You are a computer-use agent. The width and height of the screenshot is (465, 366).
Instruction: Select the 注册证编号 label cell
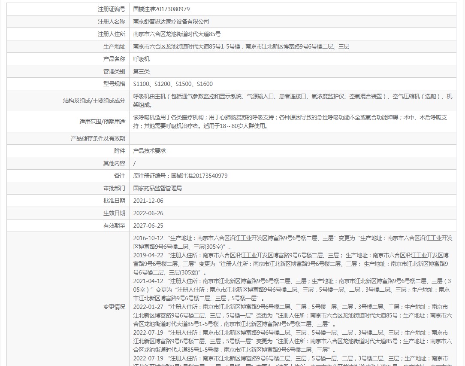[x=68, y=9]
